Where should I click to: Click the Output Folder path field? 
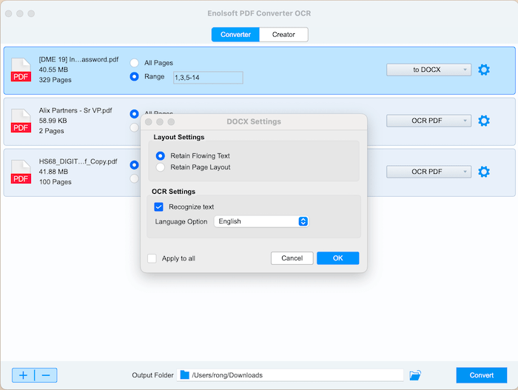(290, 375)
